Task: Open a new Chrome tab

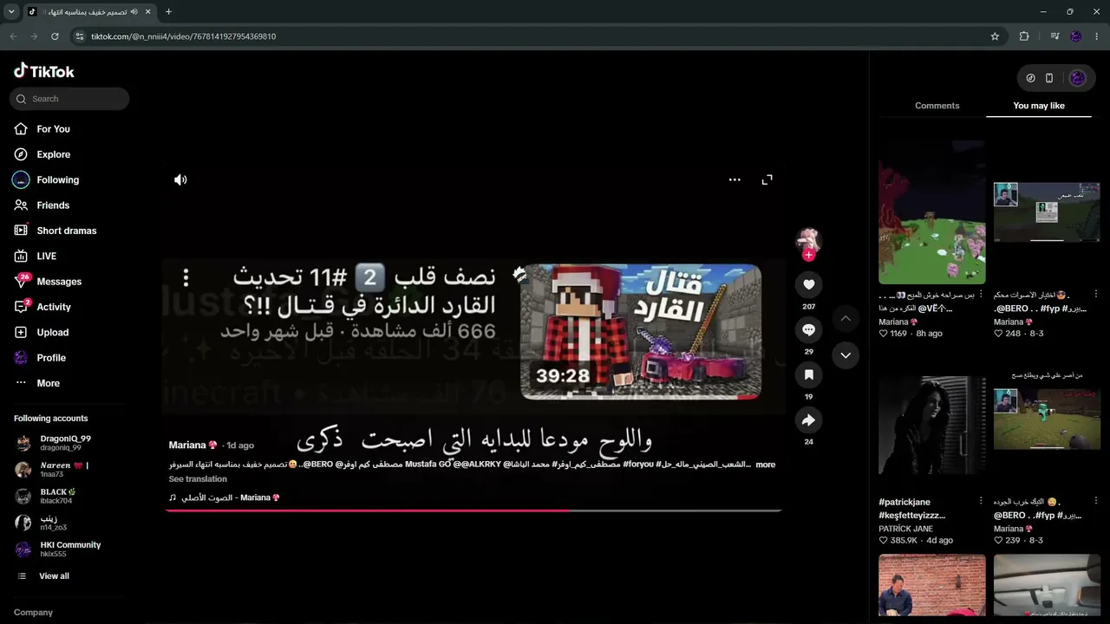Action: pyautogui.click(x=168, y=12)
